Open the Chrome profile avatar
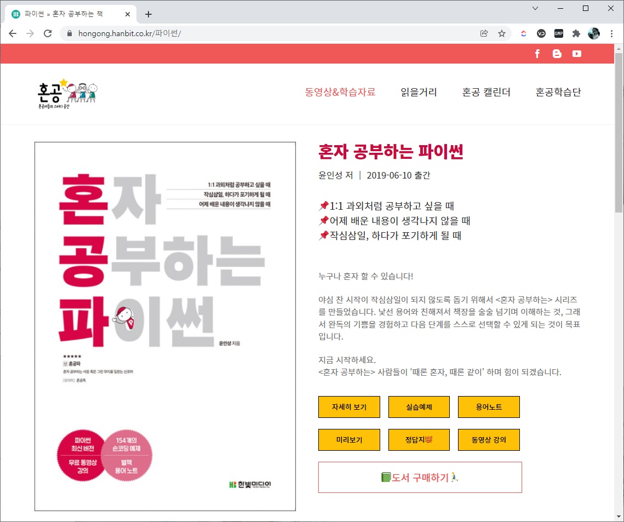 [x=594, y=33]
